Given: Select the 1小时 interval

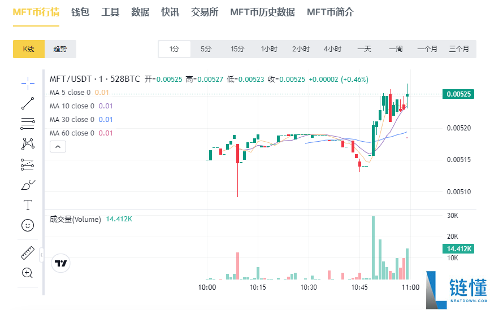Looking at the screenshot, I should click(x=270, y=49).
